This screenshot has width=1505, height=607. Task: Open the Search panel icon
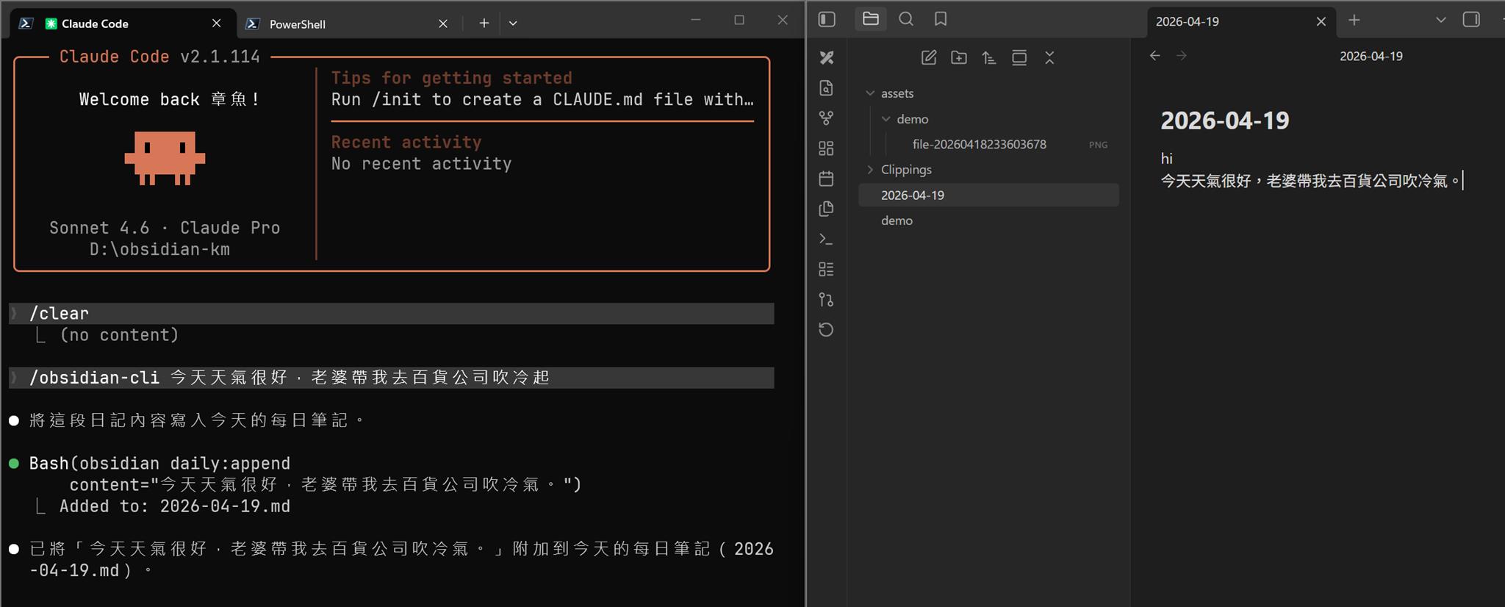[x=906, y=20]
